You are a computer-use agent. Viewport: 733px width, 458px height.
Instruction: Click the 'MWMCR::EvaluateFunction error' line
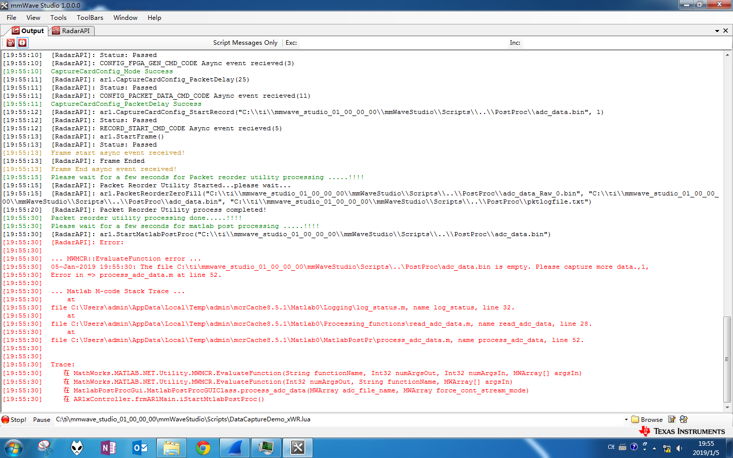click(x=126, y=259)
